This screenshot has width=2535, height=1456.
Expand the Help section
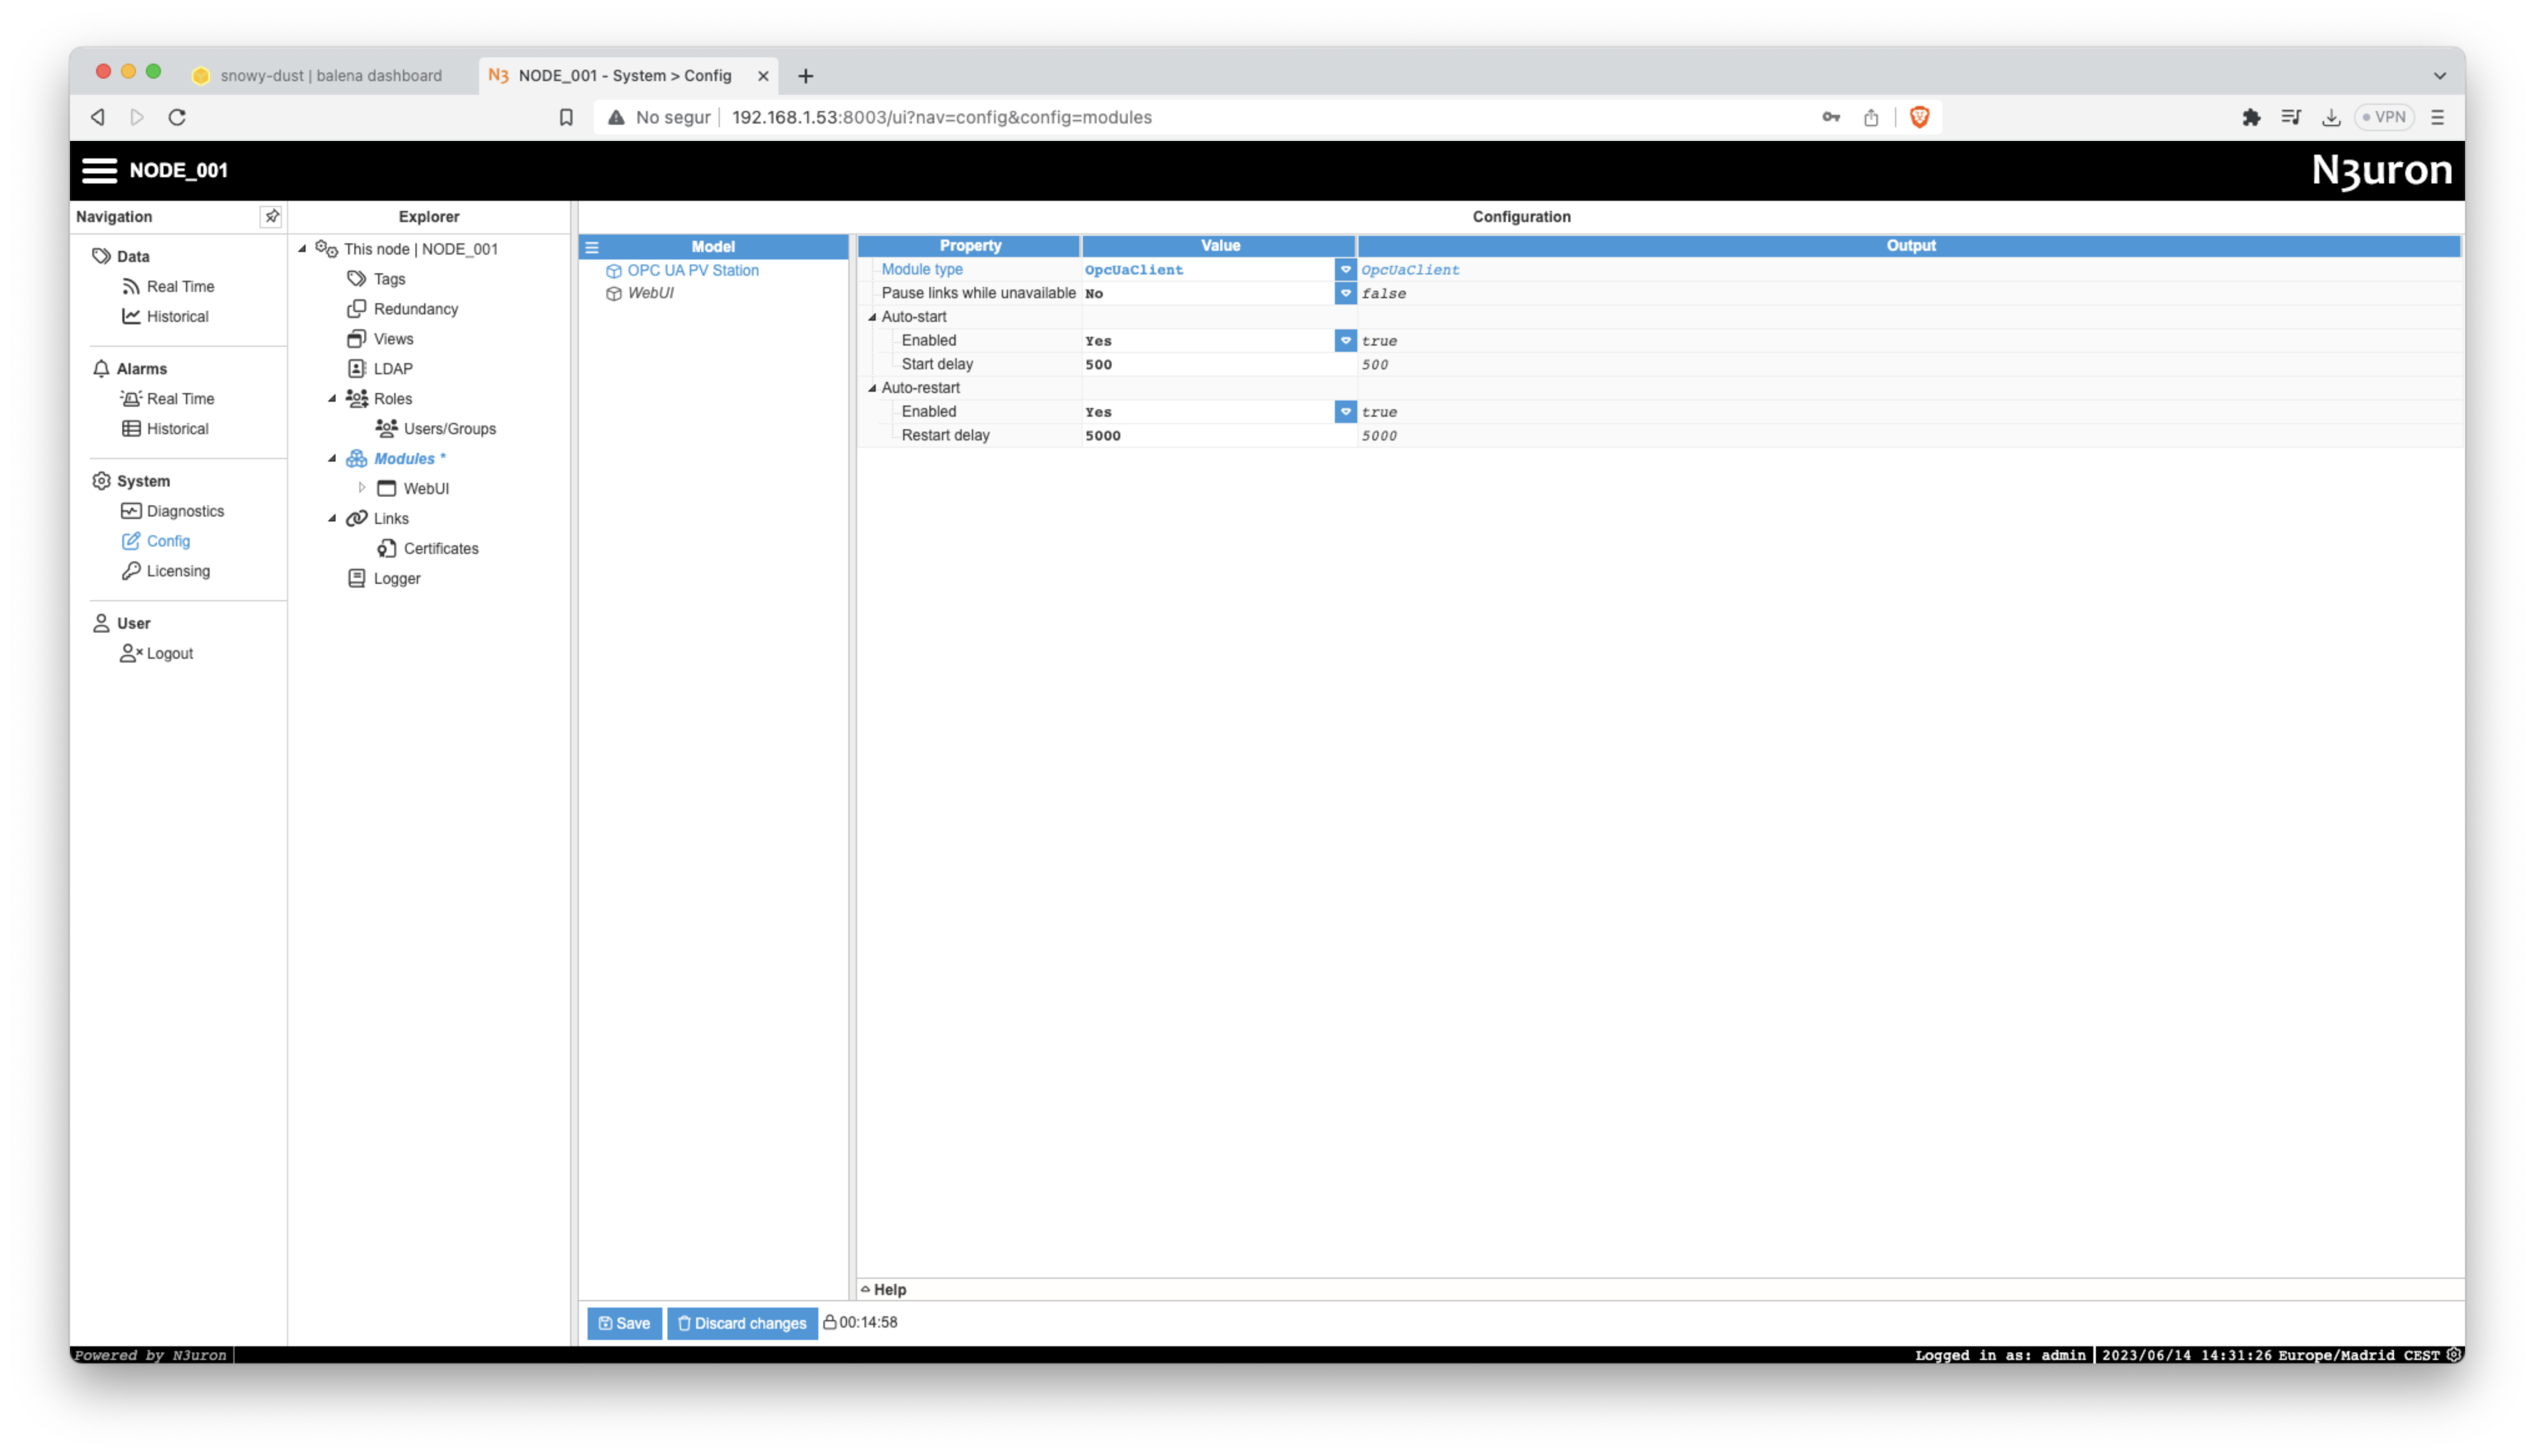point(884,1289)
